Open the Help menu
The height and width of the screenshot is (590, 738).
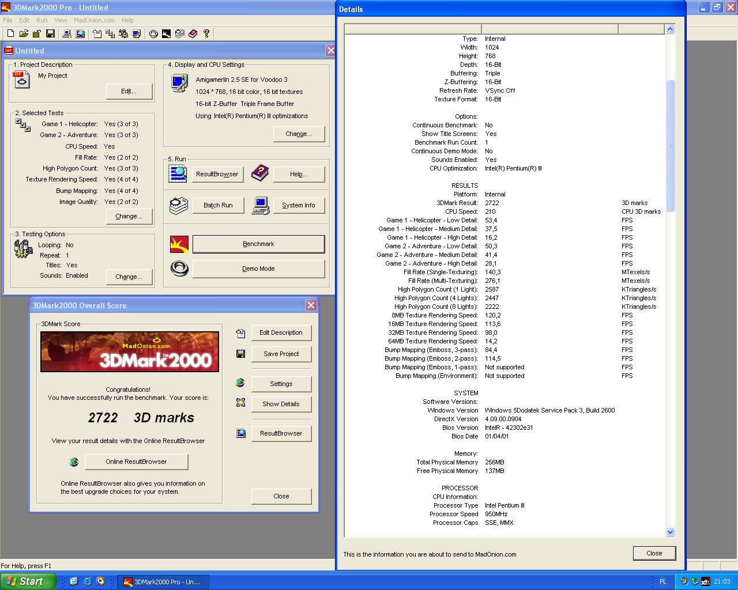tap(128, 20)
